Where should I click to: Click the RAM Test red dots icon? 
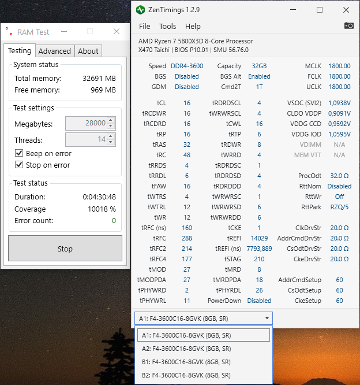[9, 31]
